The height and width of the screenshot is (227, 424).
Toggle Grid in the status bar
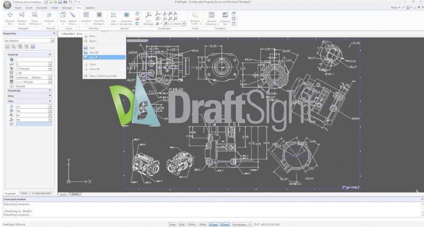tap(182, 224)
